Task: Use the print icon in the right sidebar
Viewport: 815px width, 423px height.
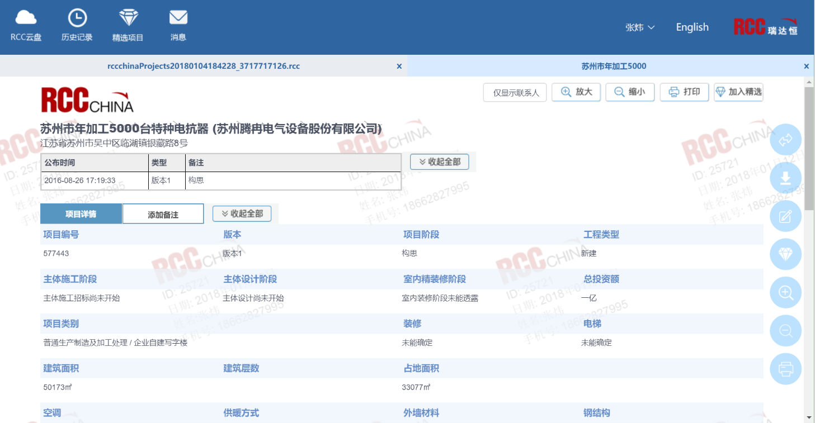Action: coord(785,369)
